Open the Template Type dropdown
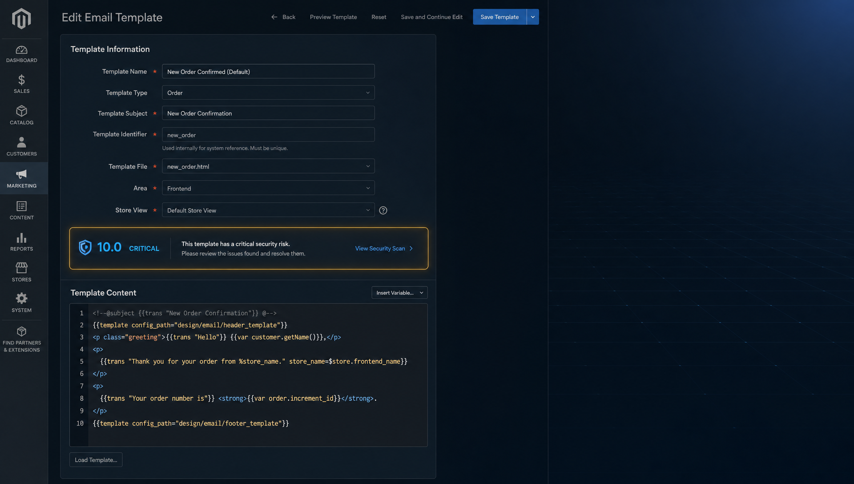Image resolution: width=854 pixels, height=484 pixels. [x=268, y=93]
